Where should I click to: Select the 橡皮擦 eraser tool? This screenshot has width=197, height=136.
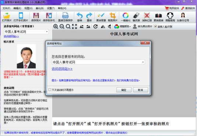(136, 15)
